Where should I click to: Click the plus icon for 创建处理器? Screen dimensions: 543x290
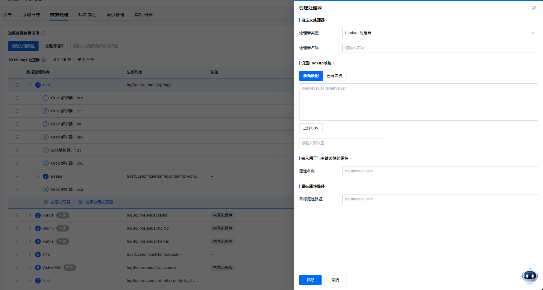46,202
